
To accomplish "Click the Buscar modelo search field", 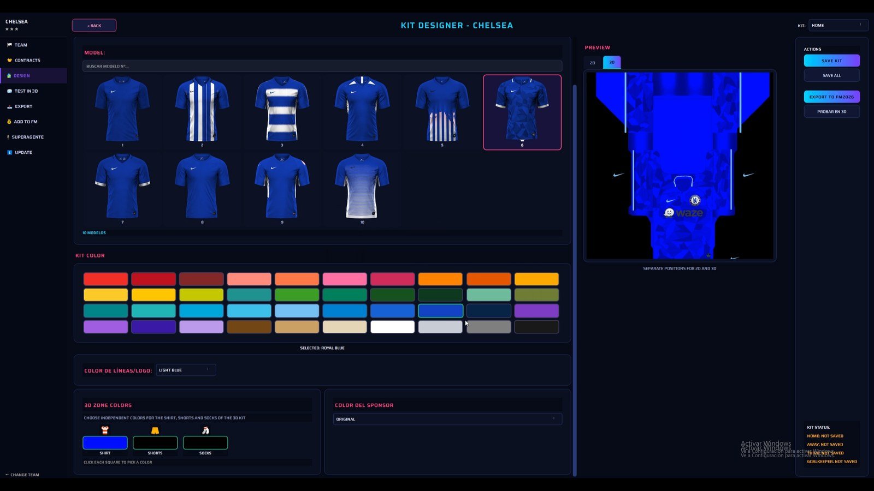I will [x=322, y=66].
